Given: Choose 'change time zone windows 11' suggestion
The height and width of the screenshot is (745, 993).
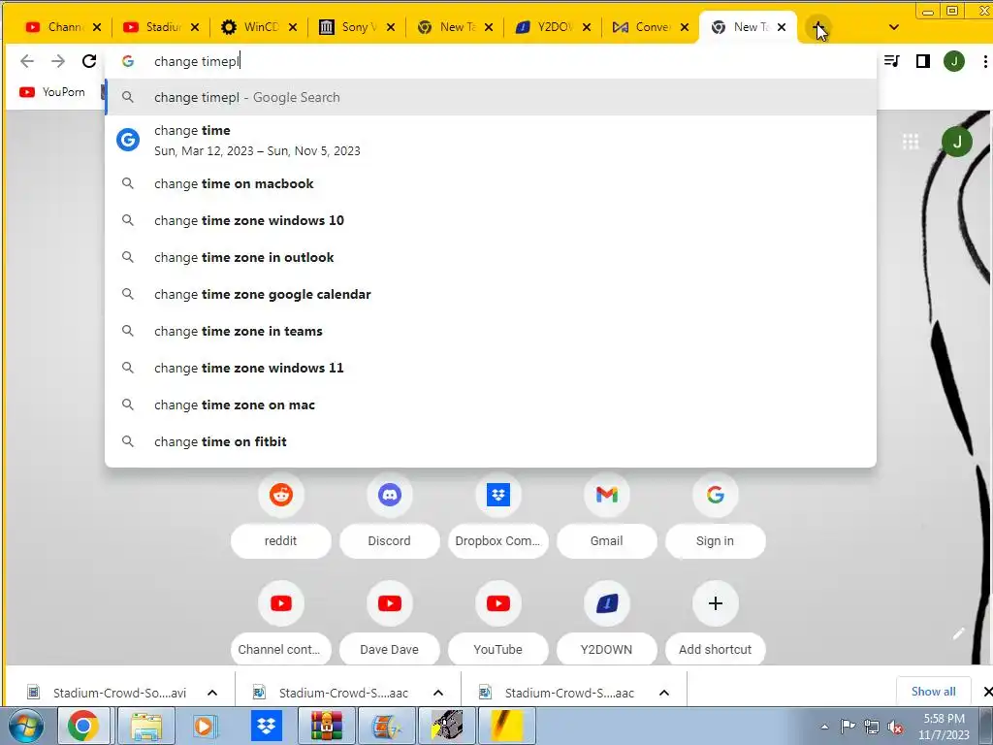Looking at the screenshot, I should tap(491, 368).
